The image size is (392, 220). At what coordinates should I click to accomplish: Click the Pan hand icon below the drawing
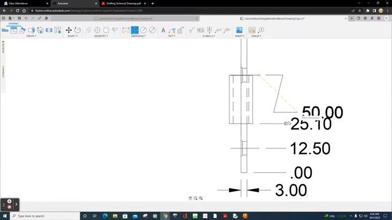tap(190, 198)
